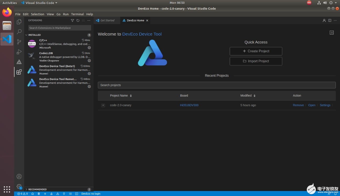Open Manage gear in activity bar
The height and width of the screenshot is (196, 340).
pyautogui.click(x=19, y=186)
